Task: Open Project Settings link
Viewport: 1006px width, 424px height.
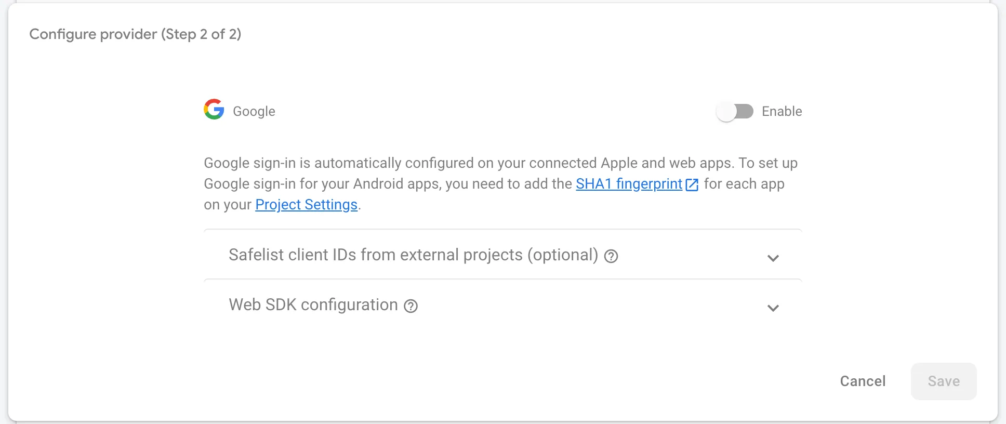Action: [306, 204]
